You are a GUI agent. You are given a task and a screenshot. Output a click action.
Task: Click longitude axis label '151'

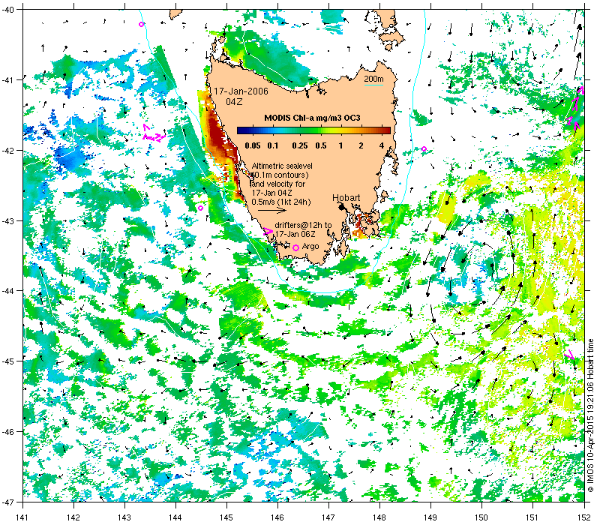tap(532, 517)
